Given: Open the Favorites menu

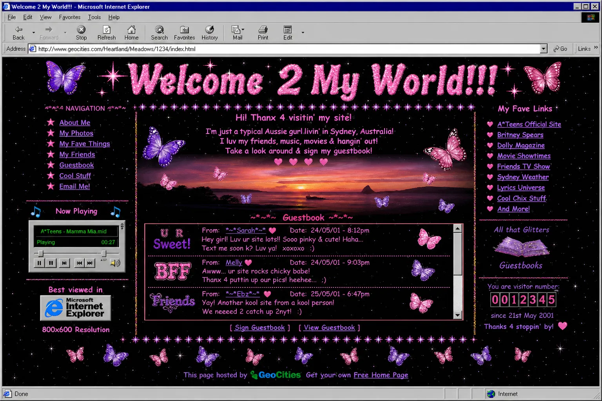Looking at the screenshot, I should point(70,17).
